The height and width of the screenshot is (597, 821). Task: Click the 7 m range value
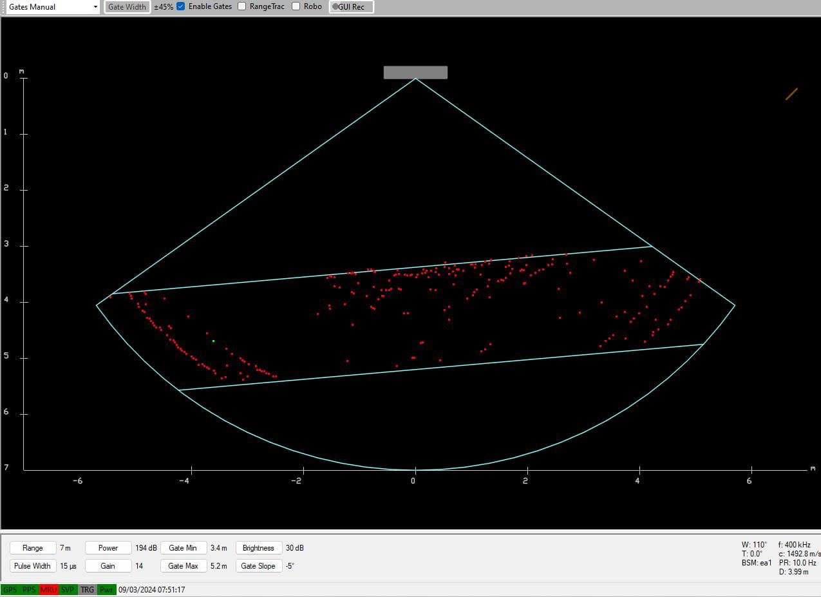coord(65,548)
